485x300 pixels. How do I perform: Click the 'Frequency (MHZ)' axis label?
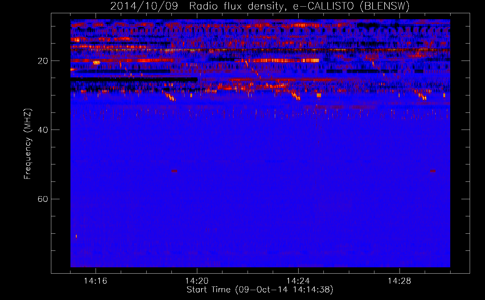click(x=27, y=144)
